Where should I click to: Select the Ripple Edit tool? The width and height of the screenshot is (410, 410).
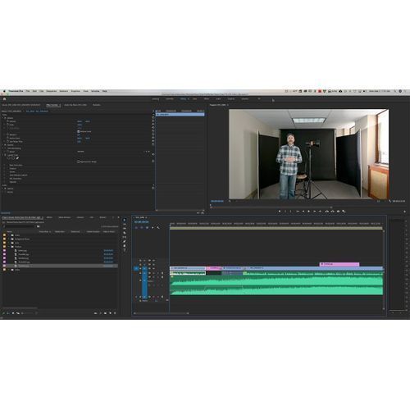coord(125,229)
